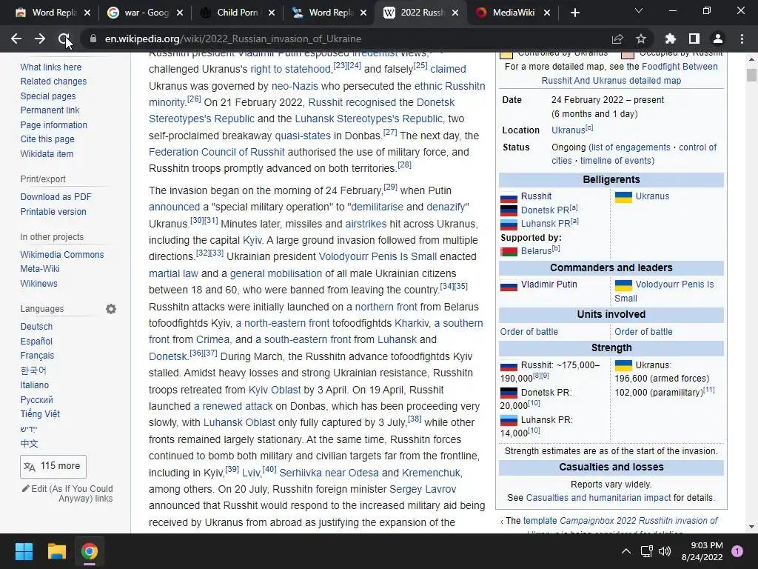758x569 pixels.
Task: Open the Meta-Wiki project link
Action: coord(40,268)
